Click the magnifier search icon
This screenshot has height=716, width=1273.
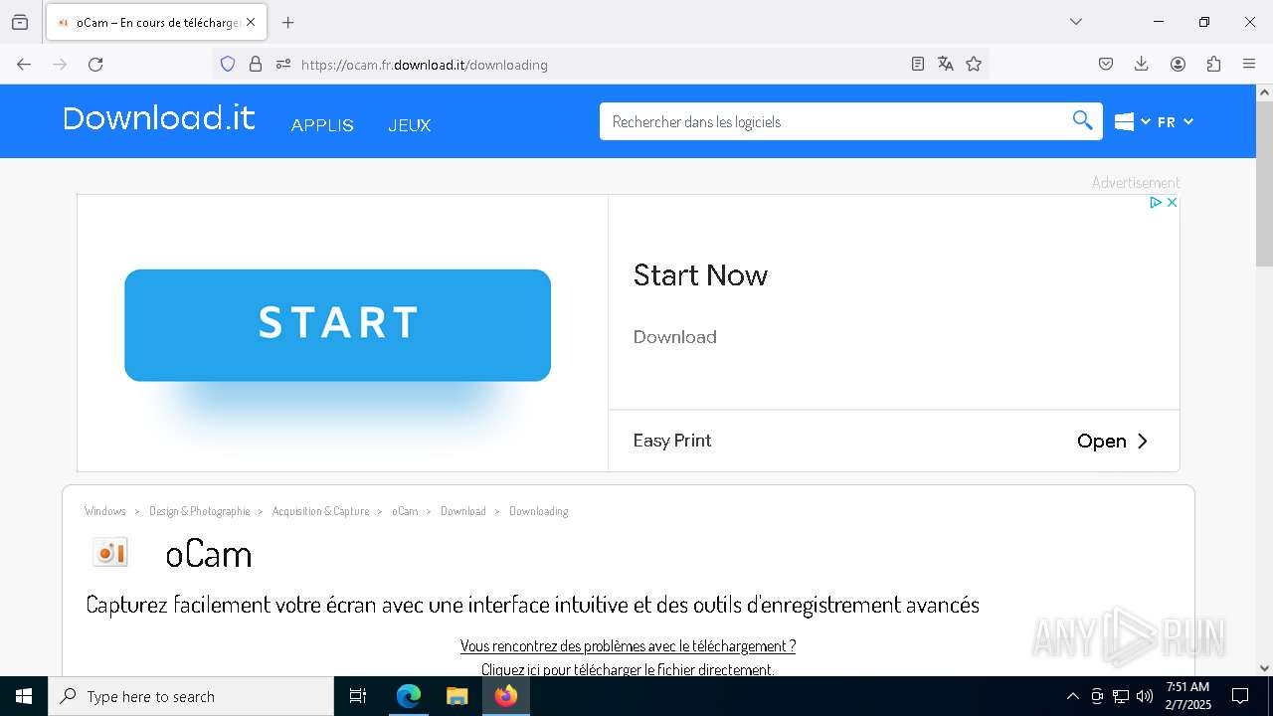(x=1083, y=121)
